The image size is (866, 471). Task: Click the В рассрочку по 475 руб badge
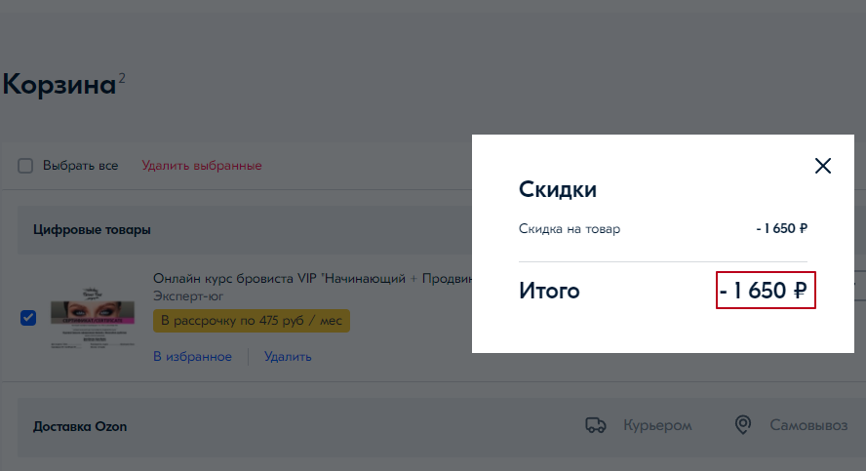point(252,321)
